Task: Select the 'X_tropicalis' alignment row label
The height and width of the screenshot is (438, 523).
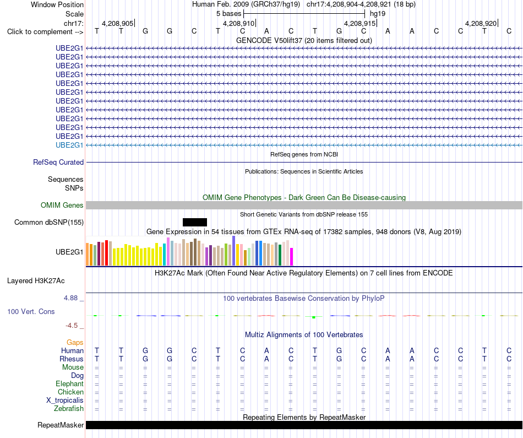Action: (x=65, y=401)
